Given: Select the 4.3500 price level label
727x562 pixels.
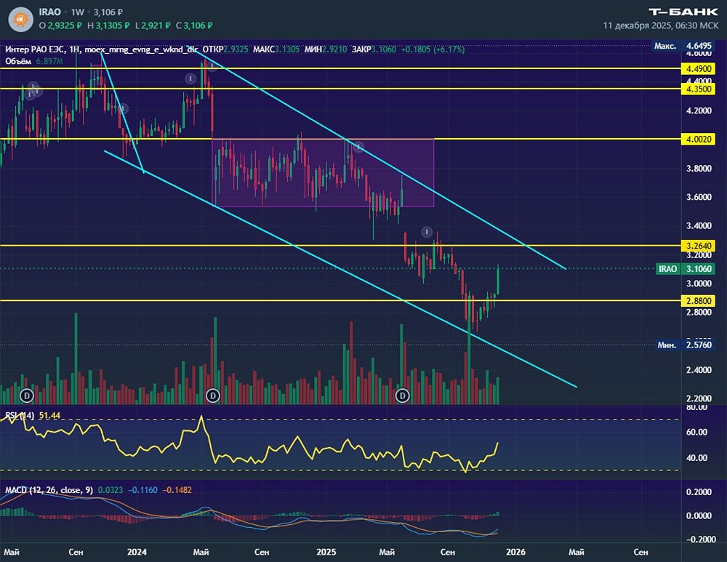Looking at the screenshot, I should pos(698,89).
